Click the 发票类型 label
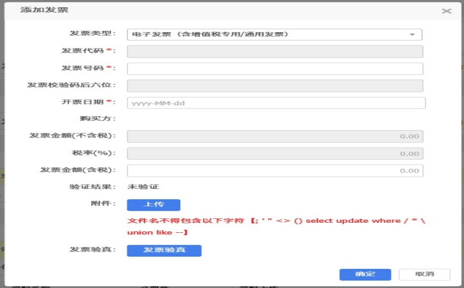464x288 pixels. 93,33
